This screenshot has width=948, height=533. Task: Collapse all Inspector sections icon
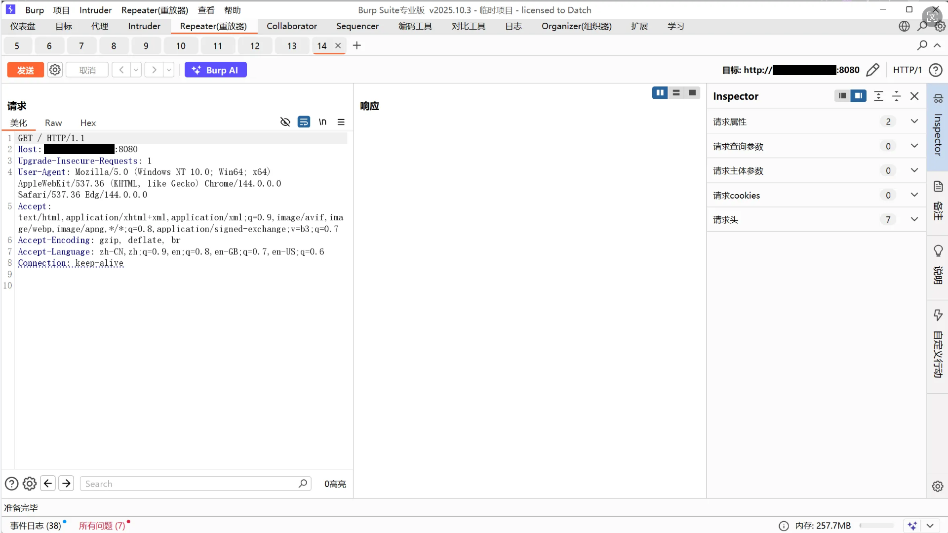pyautogui.click(x=896, y=96)
